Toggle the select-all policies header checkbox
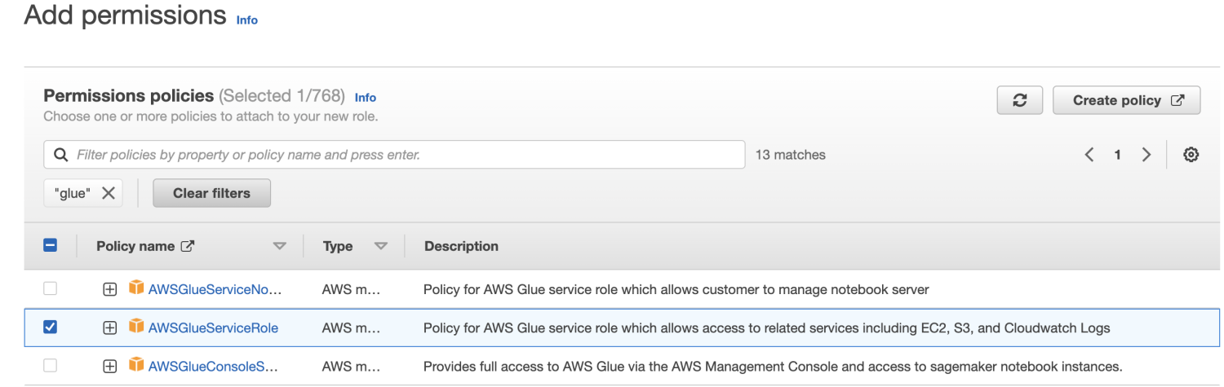This screenshot has height=387, width=1224. coord(51,245)
